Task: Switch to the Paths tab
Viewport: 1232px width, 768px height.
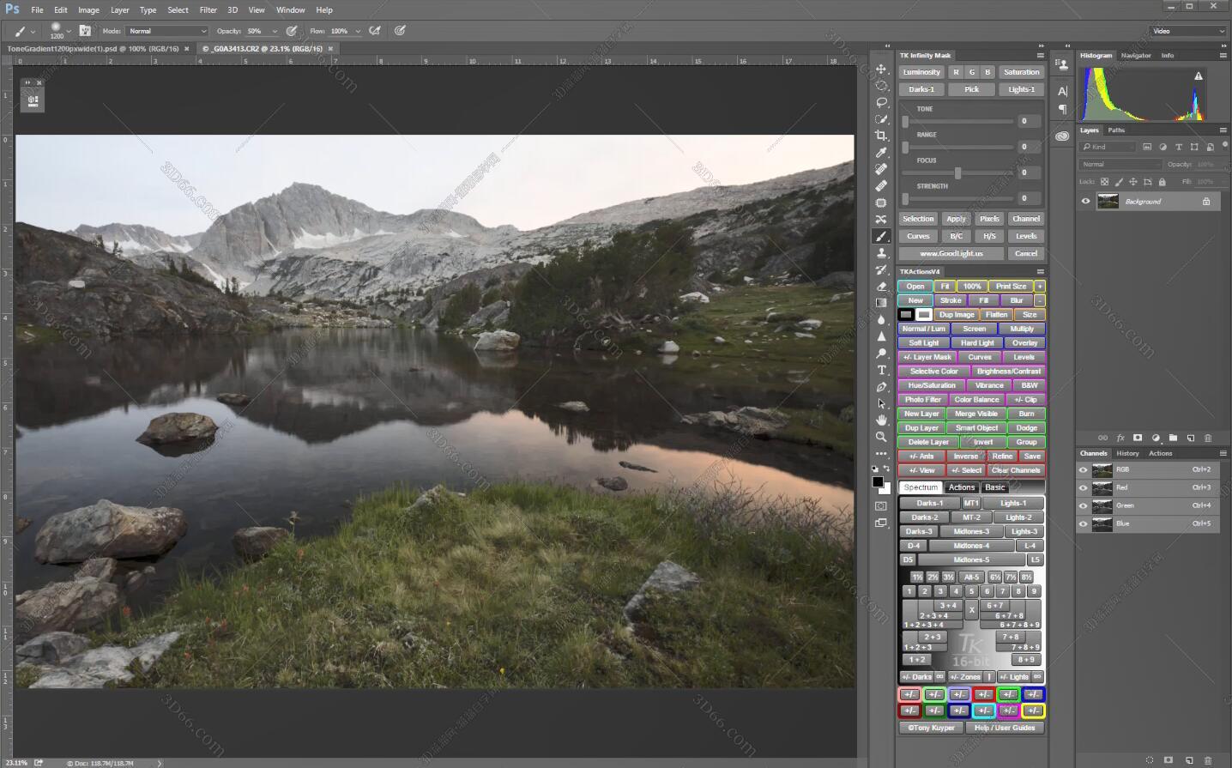Action: (1115, 130)
